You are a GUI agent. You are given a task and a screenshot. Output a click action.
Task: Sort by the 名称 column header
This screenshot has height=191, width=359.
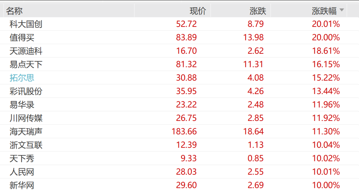click(14, 11)
